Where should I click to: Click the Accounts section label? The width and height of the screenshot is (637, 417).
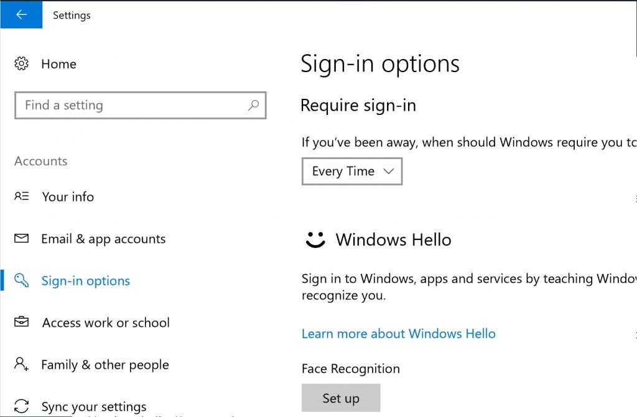[x=41, y=161]
